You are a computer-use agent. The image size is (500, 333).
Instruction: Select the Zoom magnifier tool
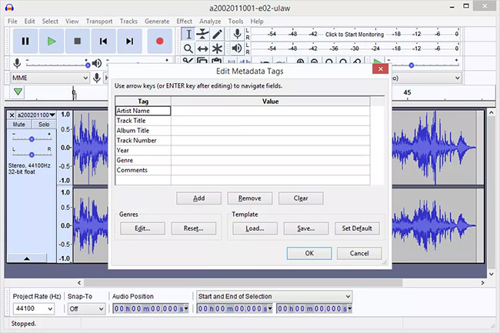(188, 48)
